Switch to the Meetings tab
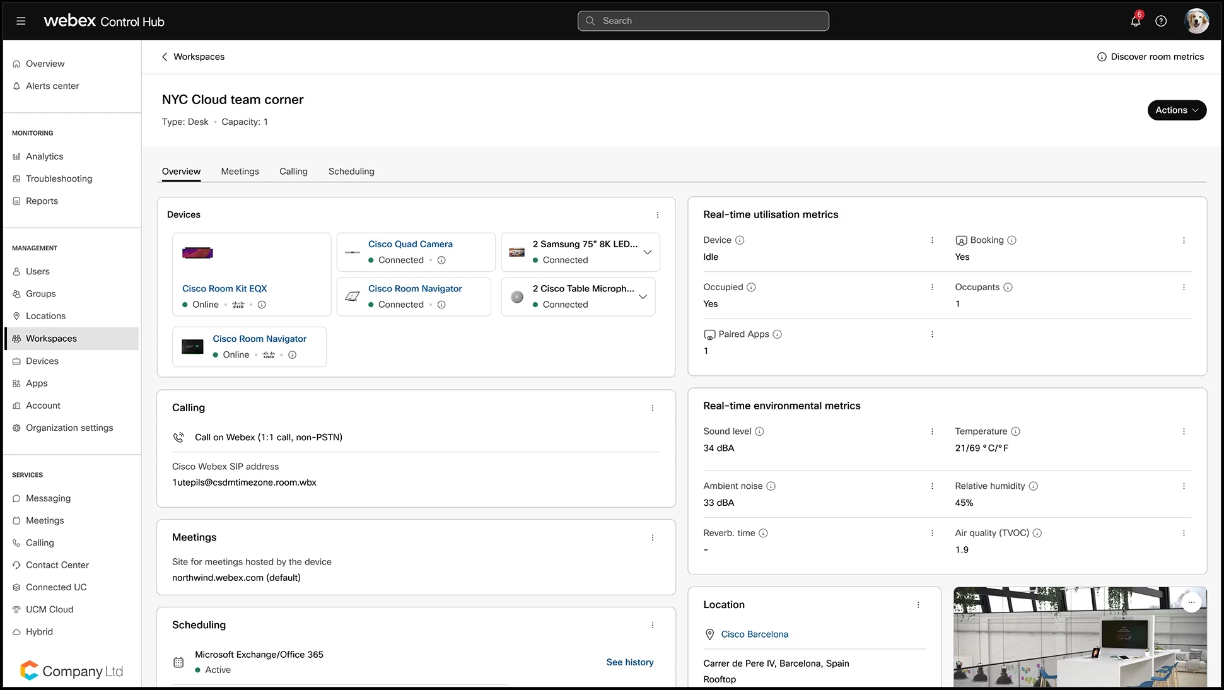The width and height of the screenshot is (1224, 690). (x=240, y=172)
